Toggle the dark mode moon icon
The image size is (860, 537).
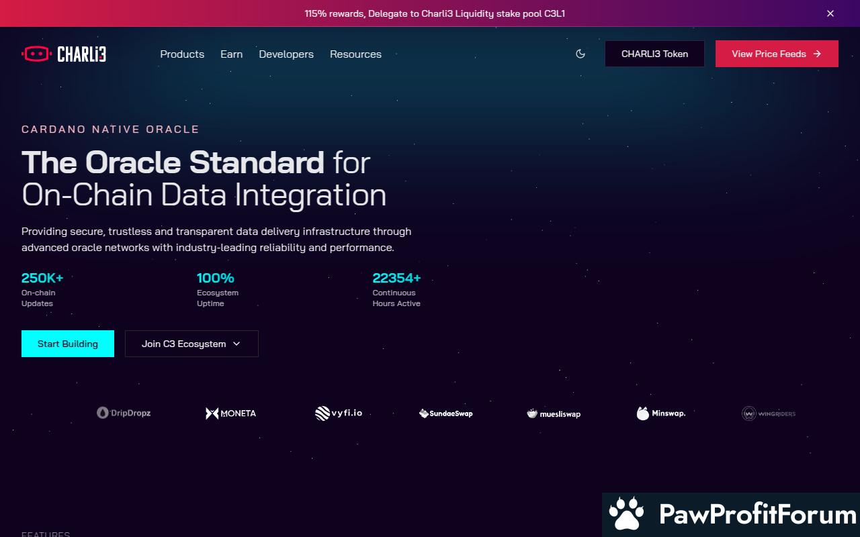pyautogui.click(x=580, y=54)
